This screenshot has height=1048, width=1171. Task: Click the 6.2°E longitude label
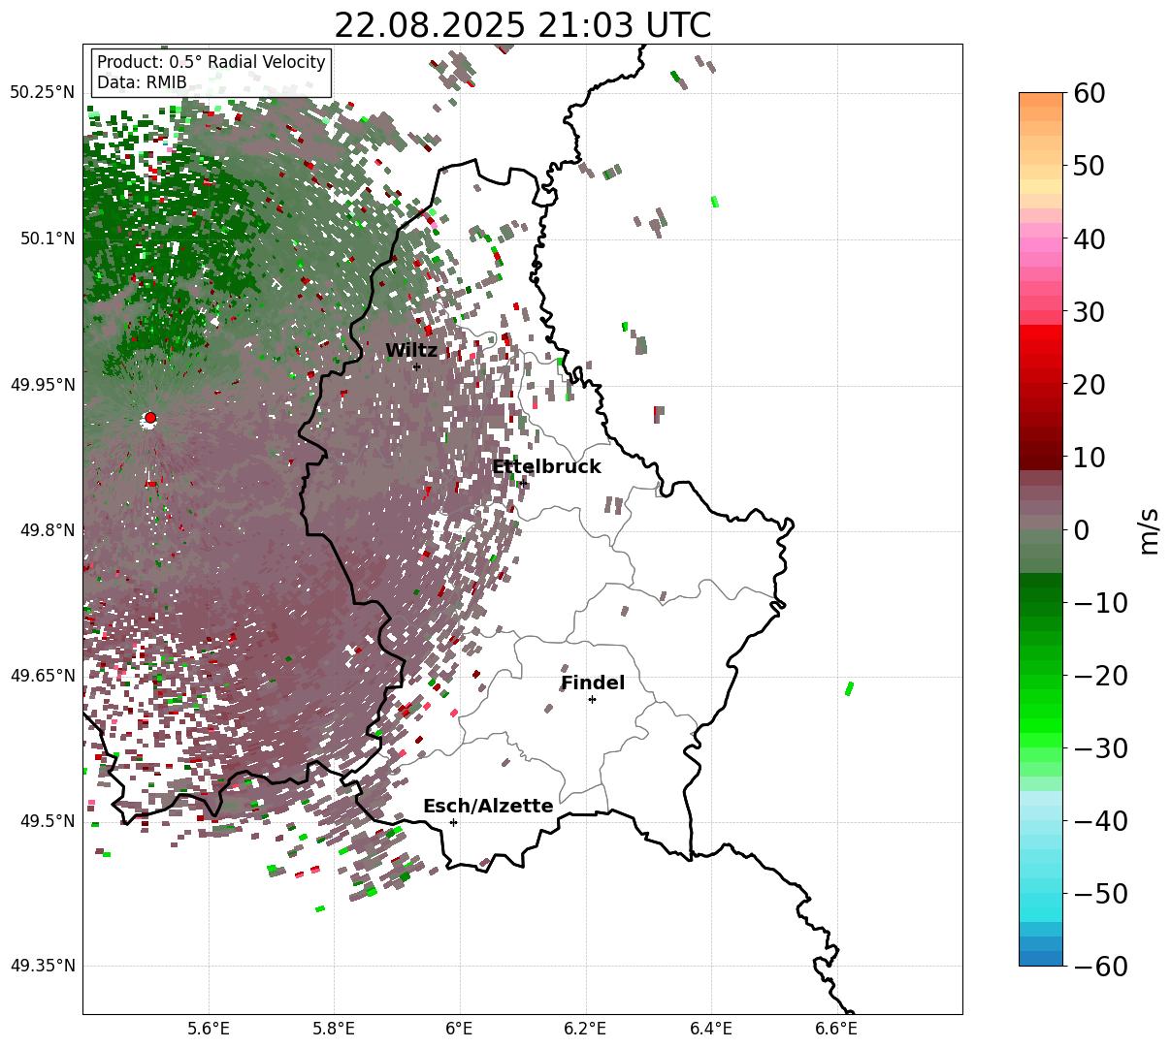click(x=585, y=1029)
